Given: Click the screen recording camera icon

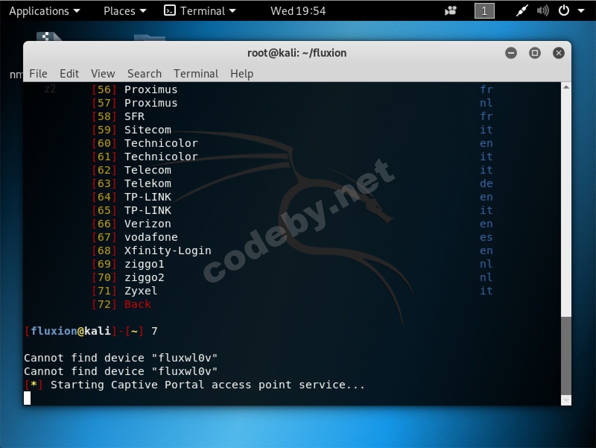Looking at the screenshot, I should click(x=451, y=11).
